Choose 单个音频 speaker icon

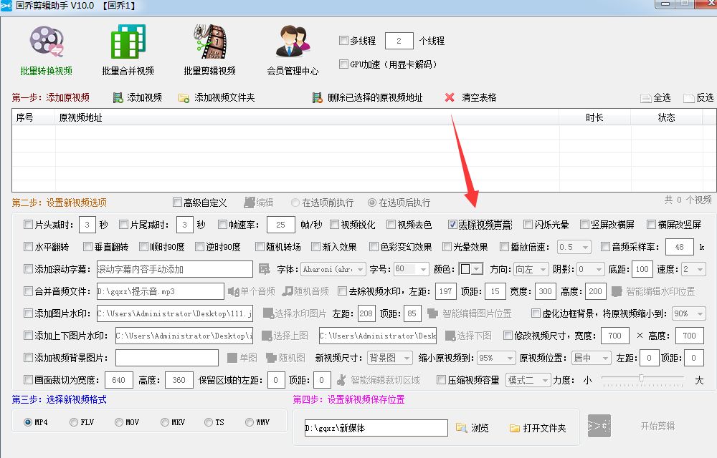[x=234, y=291]
